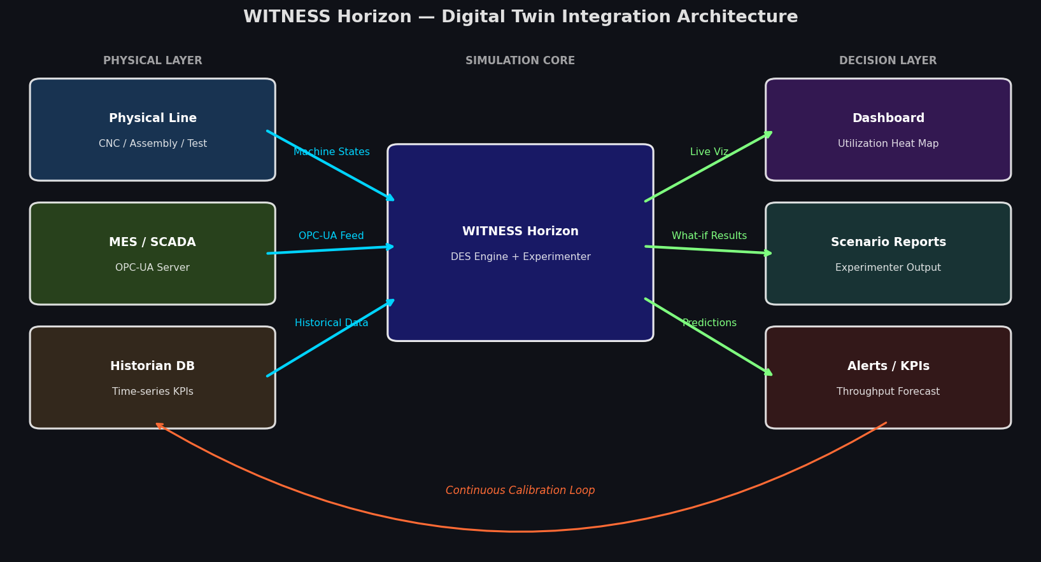
Task: Click the Historian DB box
Action: click(x=153, y=378)
